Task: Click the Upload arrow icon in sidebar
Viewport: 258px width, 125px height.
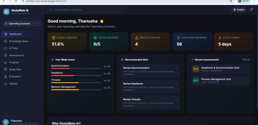Action: pos(5,84)
